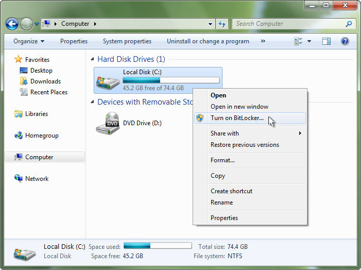Click Uninstall or change a program

[208, 41]
